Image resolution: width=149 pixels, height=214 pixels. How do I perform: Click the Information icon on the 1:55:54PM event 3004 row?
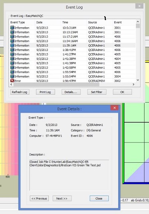pos(12,76)
